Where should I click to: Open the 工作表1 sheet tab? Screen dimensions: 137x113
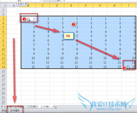tap(19, 107)
